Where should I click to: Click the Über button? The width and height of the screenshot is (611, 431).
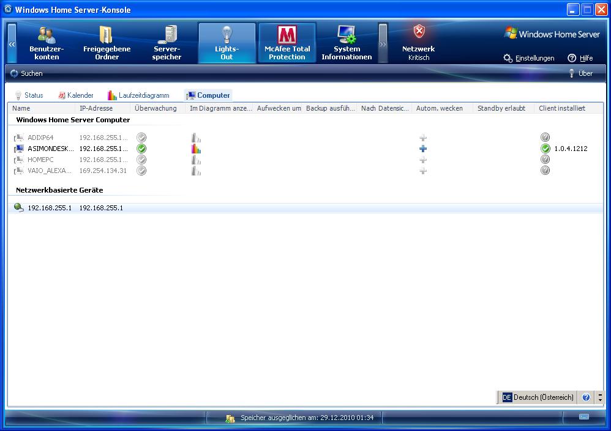click(580, 73)
